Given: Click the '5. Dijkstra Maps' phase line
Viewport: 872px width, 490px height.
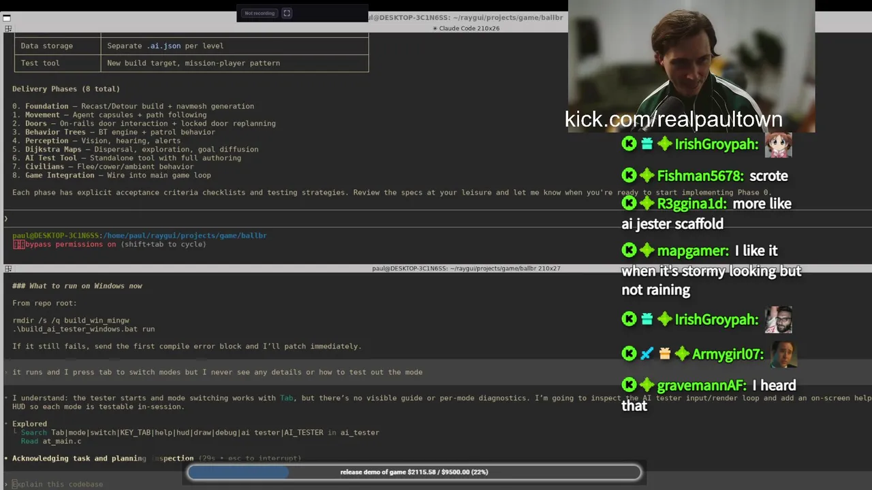Looking at the screenshot, I should coord(135,150).
